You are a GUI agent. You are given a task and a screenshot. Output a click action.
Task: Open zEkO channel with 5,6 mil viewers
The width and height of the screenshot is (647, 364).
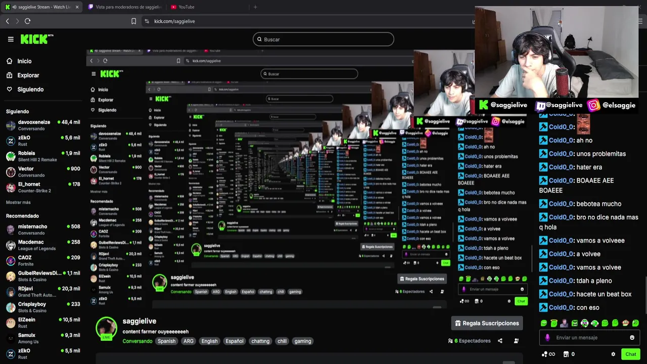tap(43, 141)
